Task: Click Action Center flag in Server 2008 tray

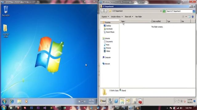Action: click(176, 101)
